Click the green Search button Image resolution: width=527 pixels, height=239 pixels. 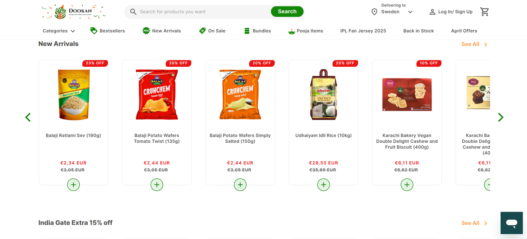[287, 12]
